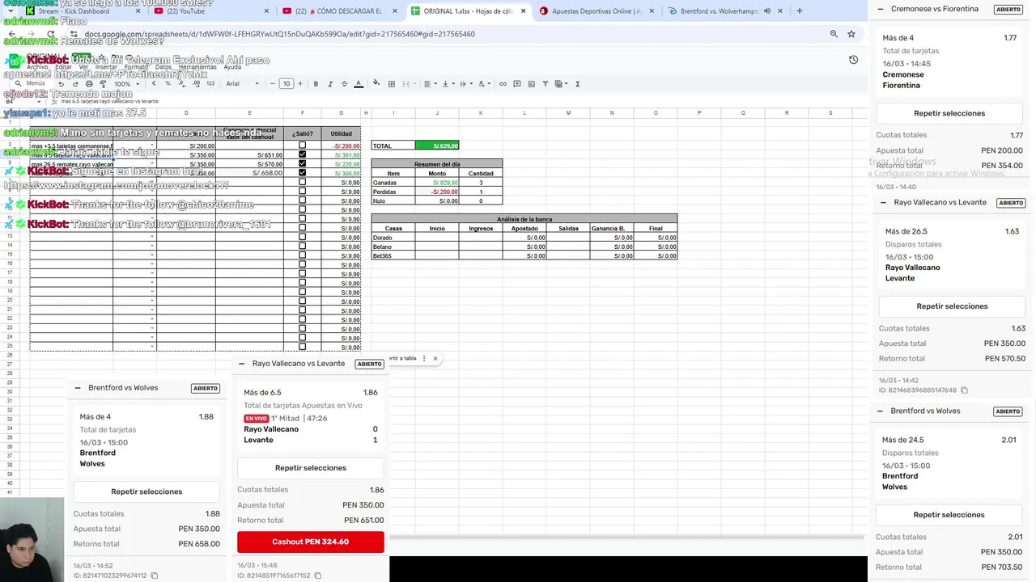Open version history clock icon

click(853, 60)
